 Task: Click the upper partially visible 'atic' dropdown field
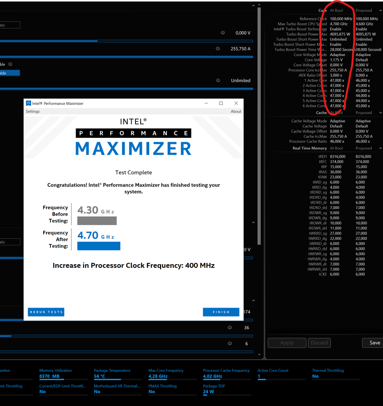(10, 25)
